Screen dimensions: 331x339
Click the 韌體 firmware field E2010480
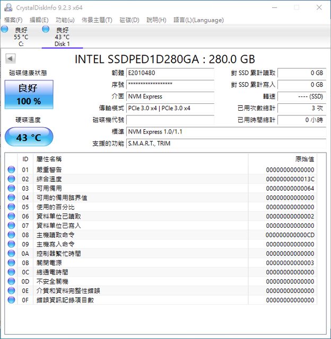(x=170, y=73)
